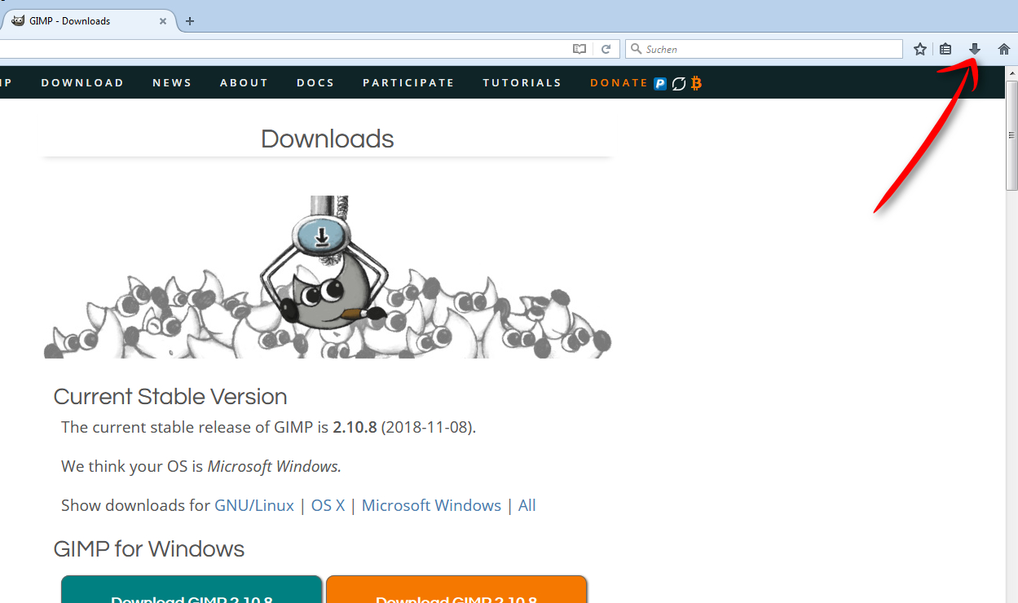Screen dimensions: 1018x603
Task: Open the PARTICIPATE section
Action: tap(408, 82)
